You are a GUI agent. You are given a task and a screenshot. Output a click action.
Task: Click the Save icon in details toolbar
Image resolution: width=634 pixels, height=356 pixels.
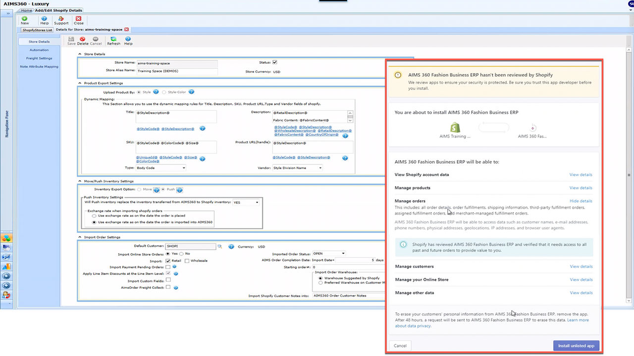(x=71, y=41)
